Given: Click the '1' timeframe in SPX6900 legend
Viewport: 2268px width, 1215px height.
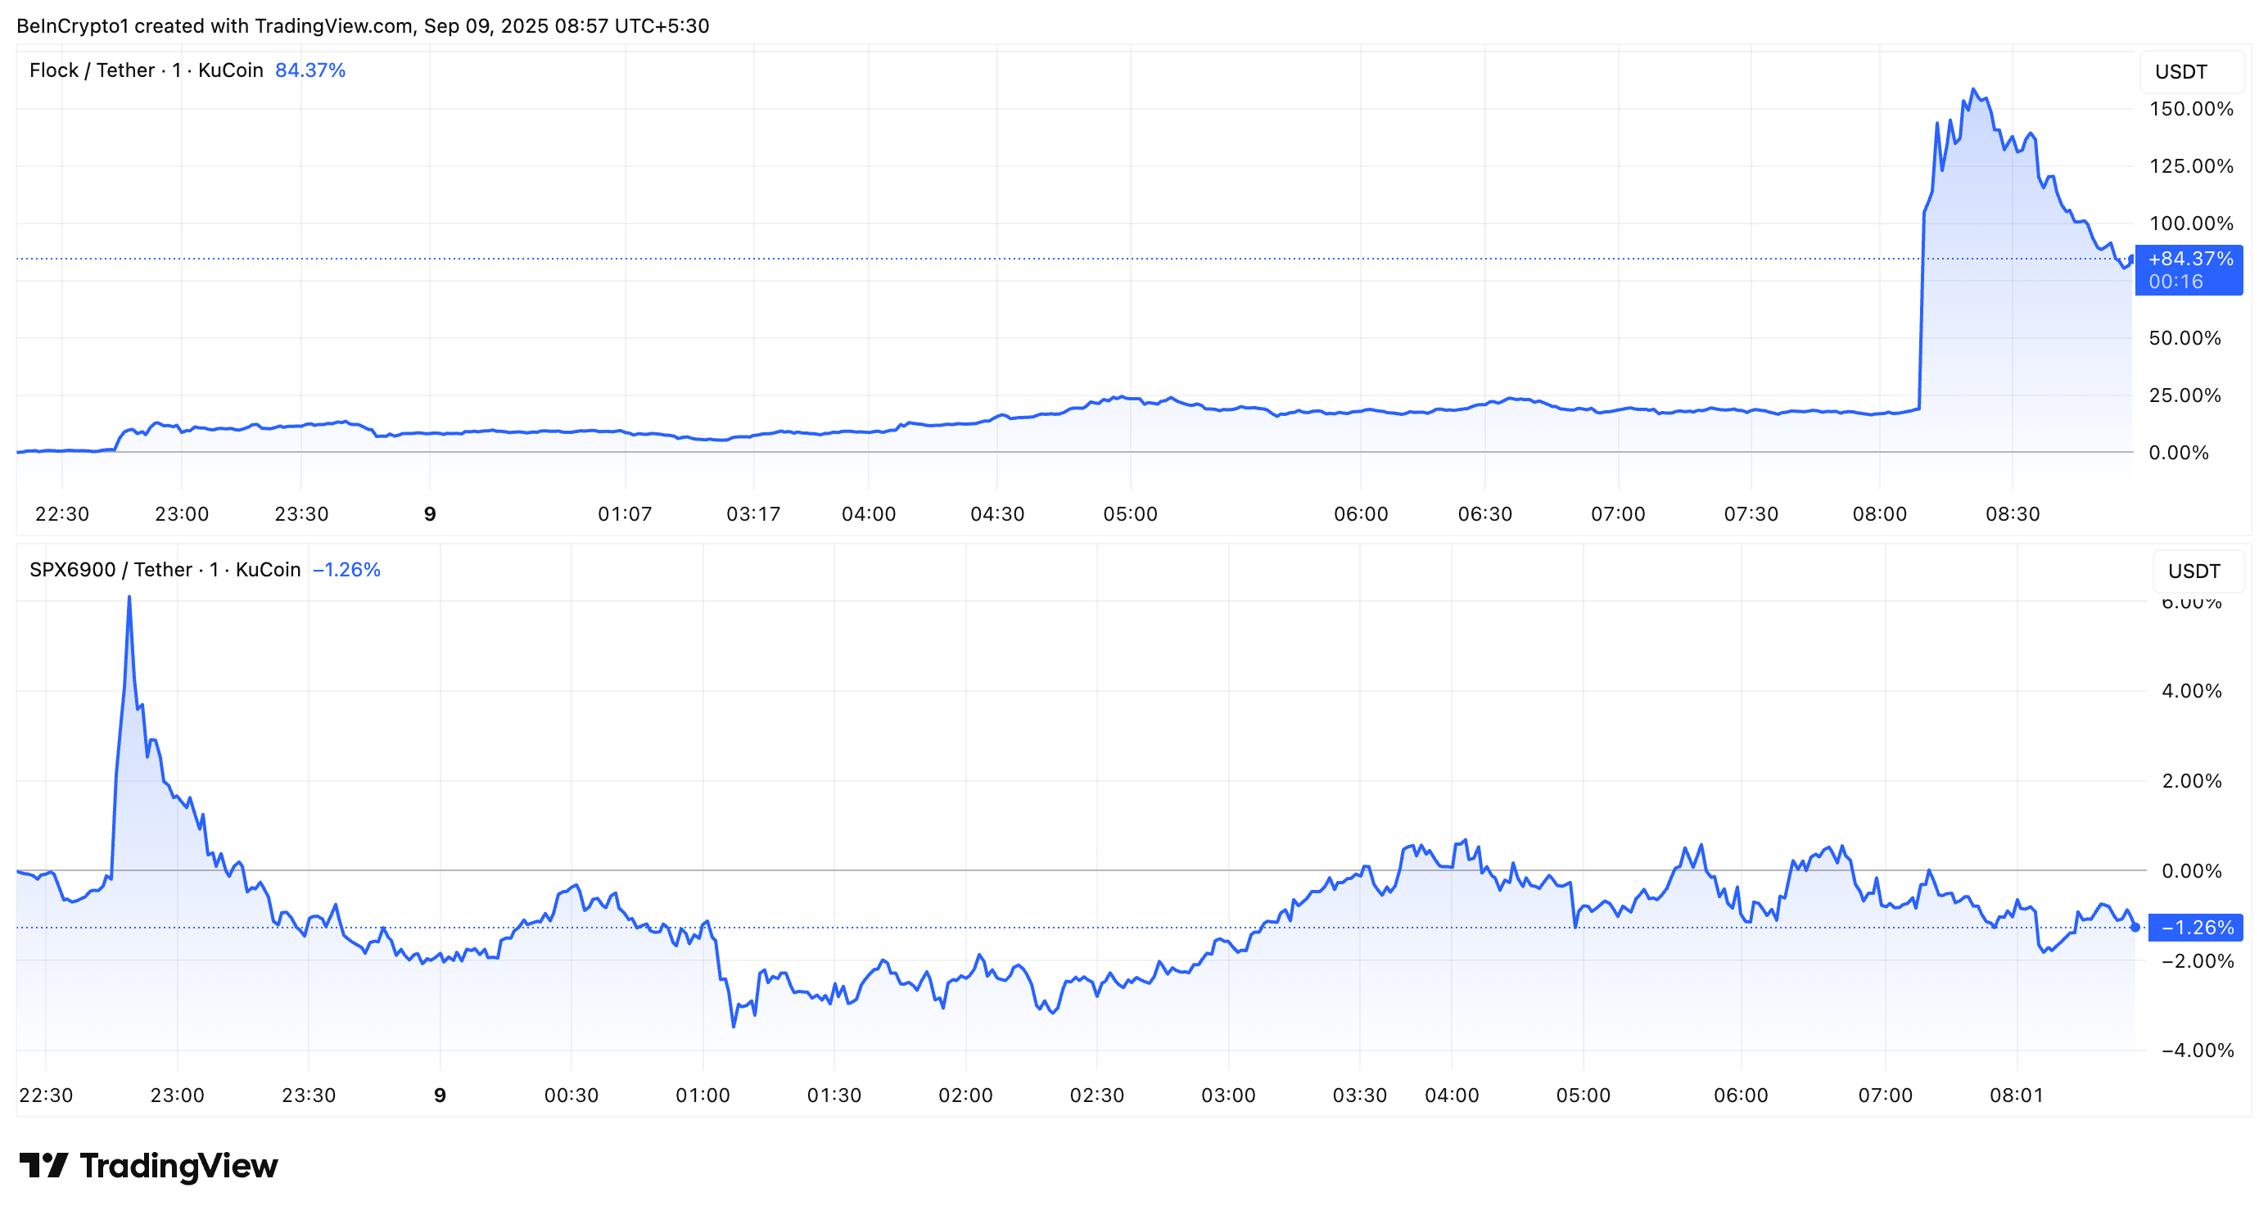Looking at the screenshot, I should (215, 569).
